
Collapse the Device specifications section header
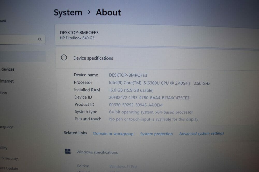(157, 58)
